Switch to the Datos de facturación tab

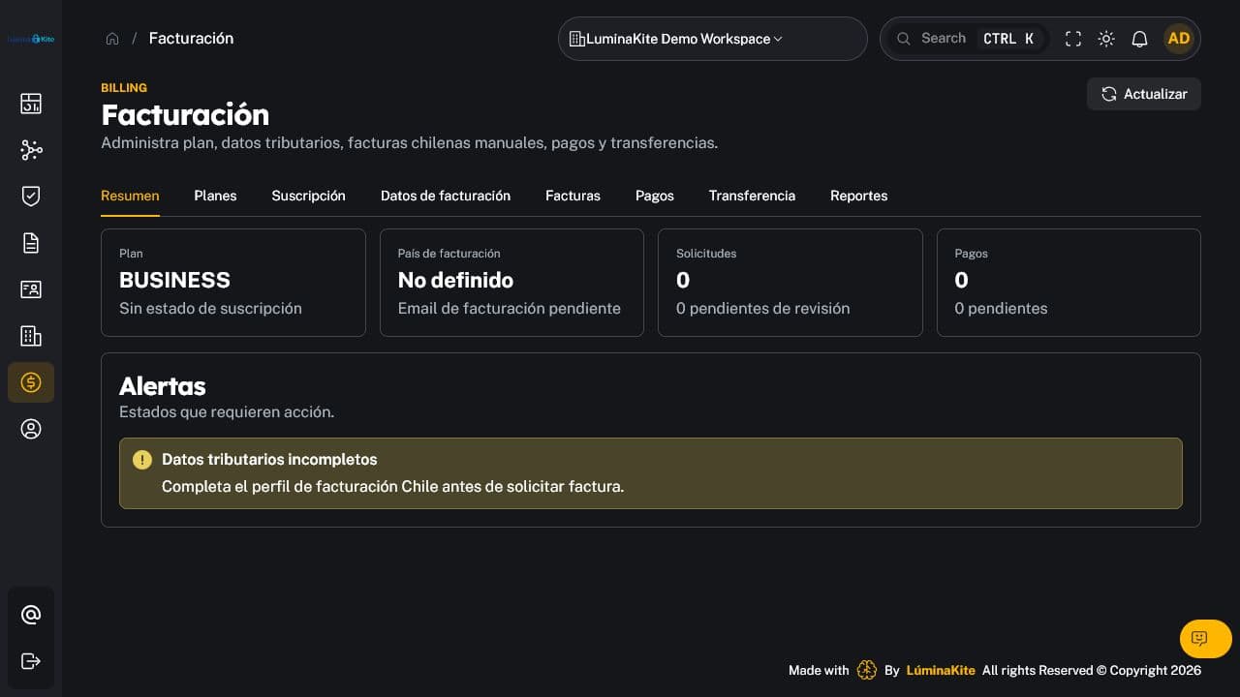[x=446, y=196]
